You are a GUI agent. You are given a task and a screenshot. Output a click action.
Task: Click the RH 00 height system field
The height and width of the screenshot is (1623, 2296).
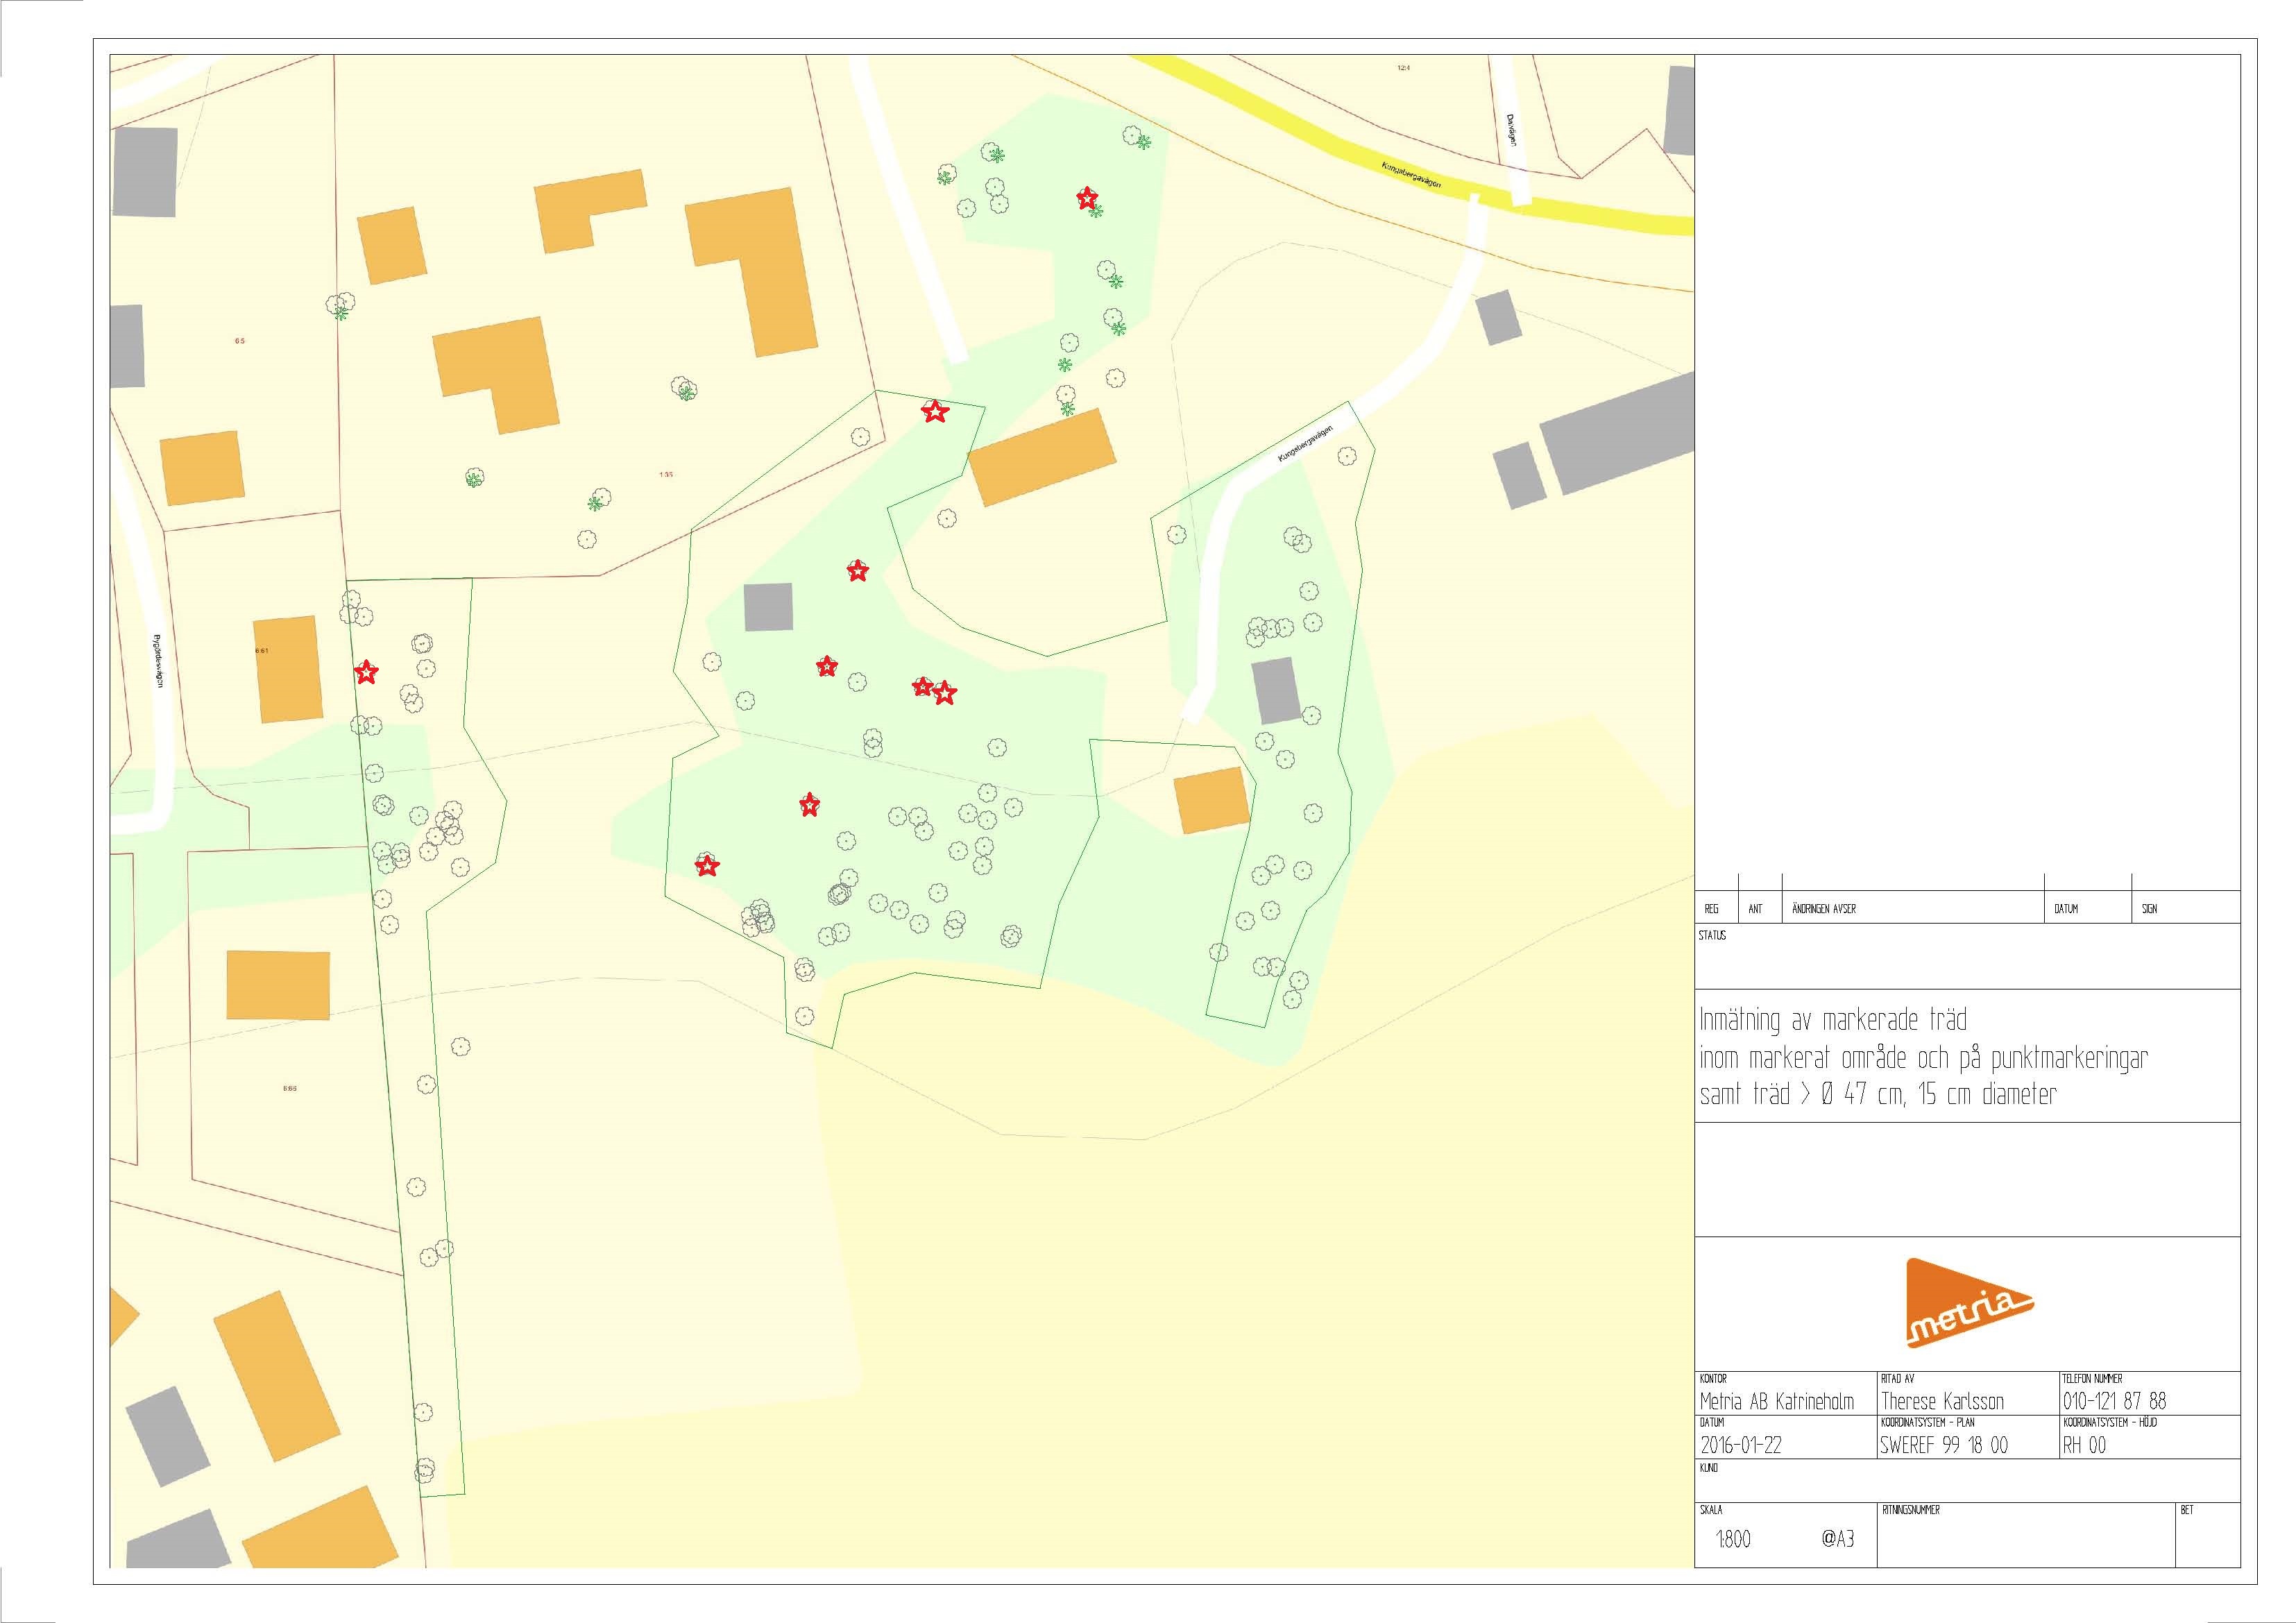tap(2085, 1445)
